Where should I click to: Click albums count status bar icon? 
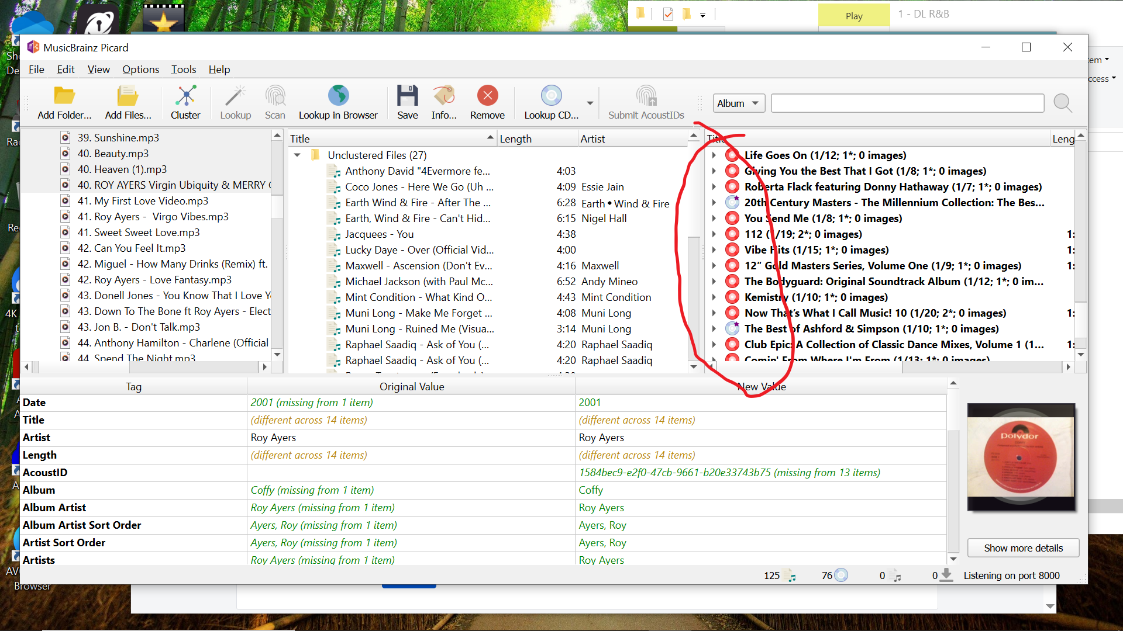[841, 575]
